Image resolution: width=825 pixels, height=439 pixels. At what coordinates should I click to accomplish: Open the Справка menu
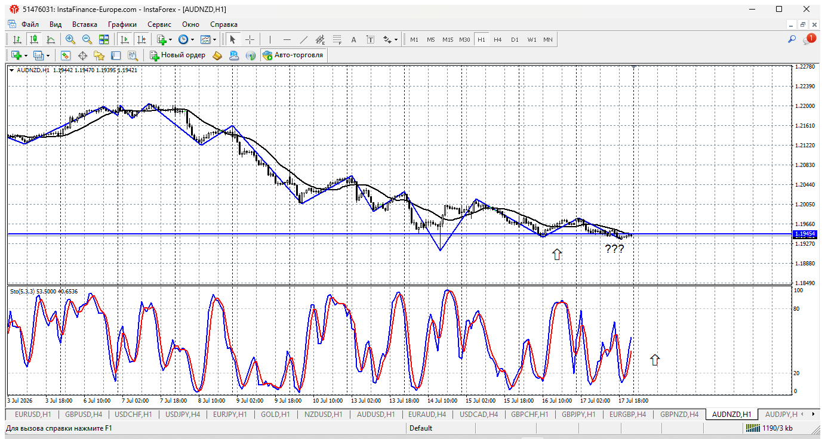click(x=224, y=24)
